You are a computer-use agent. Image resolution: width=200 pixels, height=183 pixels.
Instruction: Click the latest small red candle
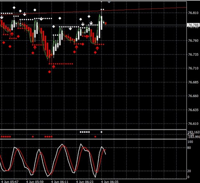(106, 23)
